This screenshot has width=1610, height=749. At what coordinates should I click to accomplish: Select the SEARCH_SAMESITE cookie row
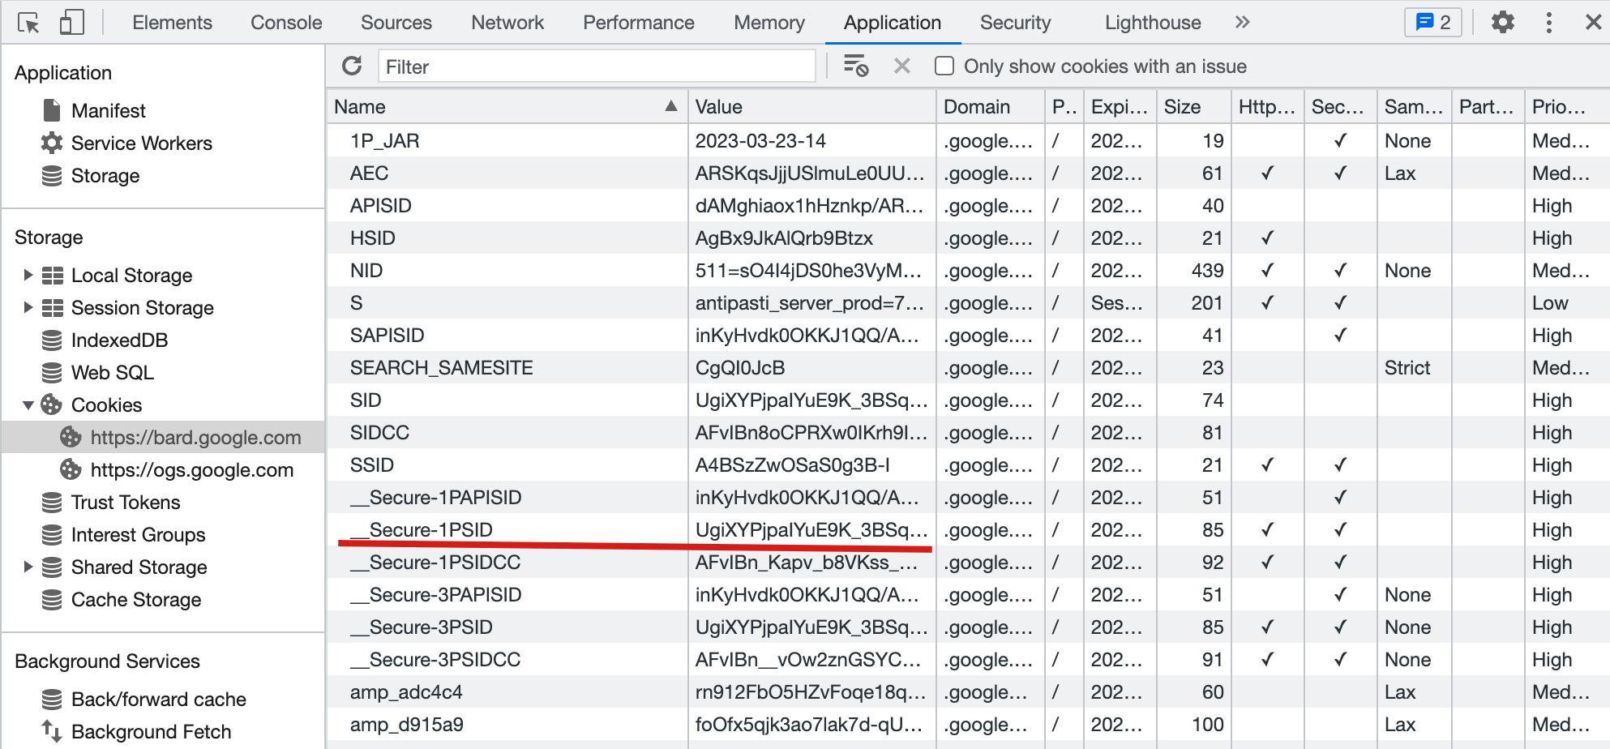click(969, 367)
